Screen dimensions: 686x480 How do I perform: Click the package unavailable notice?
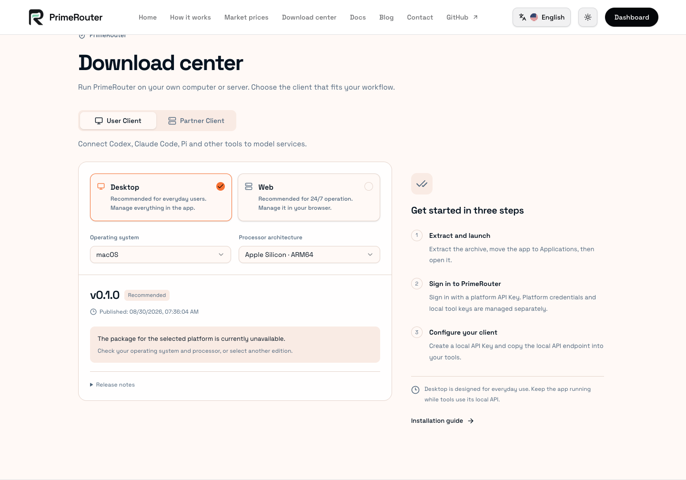tap(235, 345)
